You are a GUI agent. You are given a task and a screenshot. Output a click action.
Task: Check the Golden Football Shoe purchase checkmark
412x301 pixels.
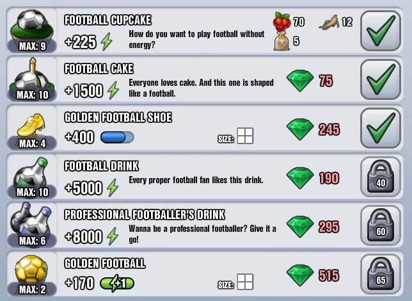[x=381, y=128]
